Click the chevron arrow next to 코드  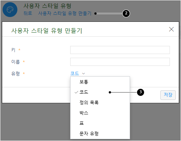click(x=83, y=74)
